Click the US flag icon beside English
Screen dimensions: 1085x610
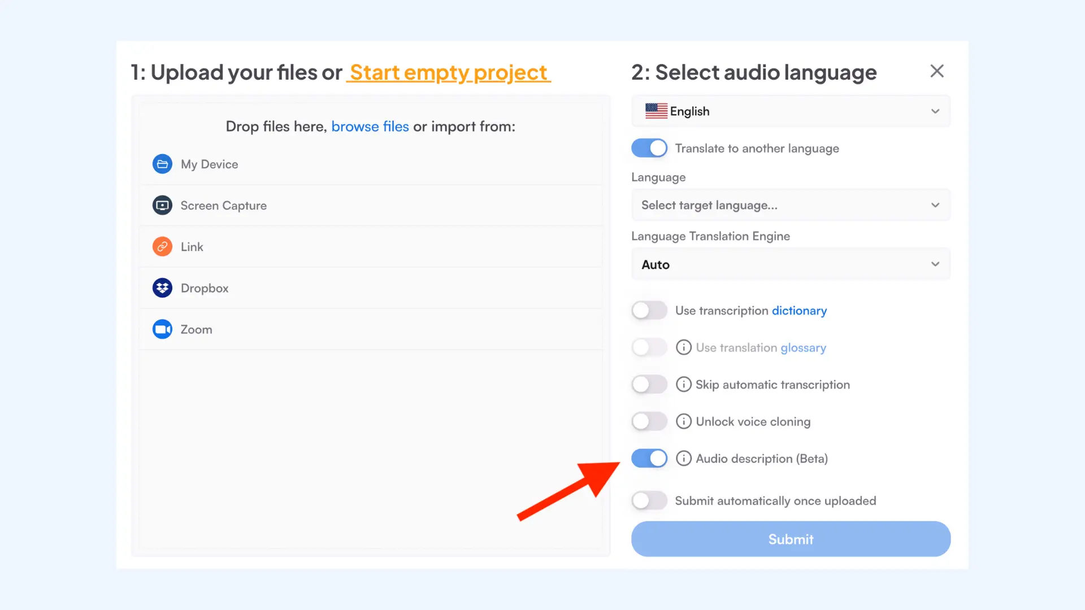point(656,111)
